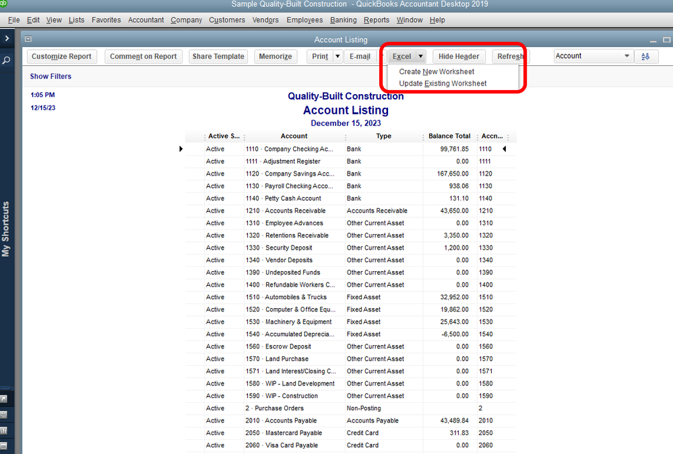This screenshot has height=454, width=673.
Task: Click the Print button
Action: point(320,56)
